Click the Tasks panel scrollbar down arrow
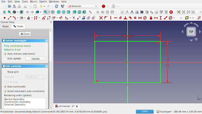Viewport: 202px width, 114px height. tap(50, 107)
